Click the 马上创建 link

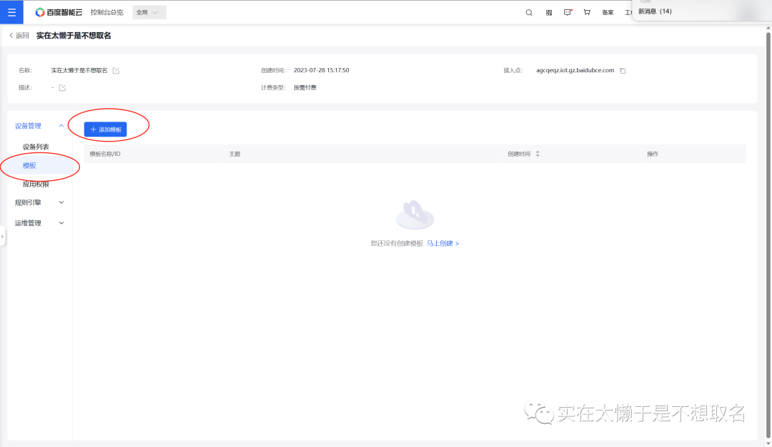442,244
